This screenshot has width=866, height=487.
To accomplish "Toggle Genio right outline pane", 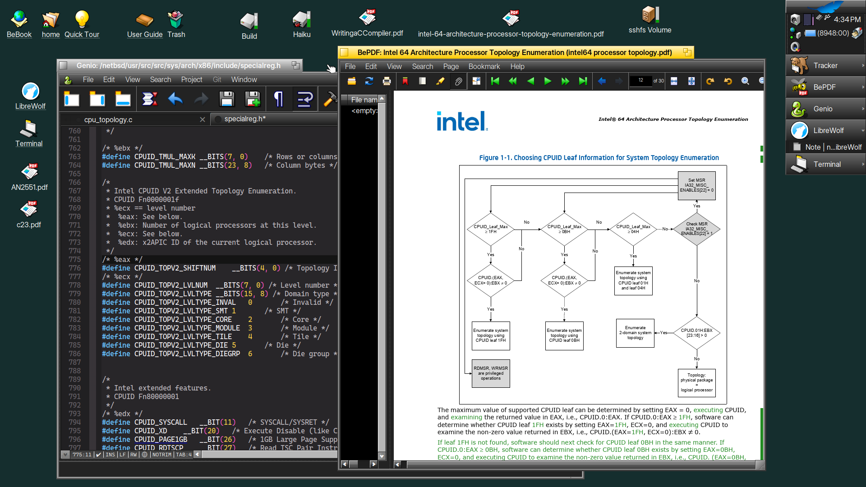I will 97,99.
